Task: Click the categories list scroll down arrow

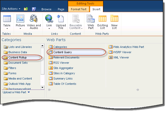Action: point(42,87)
